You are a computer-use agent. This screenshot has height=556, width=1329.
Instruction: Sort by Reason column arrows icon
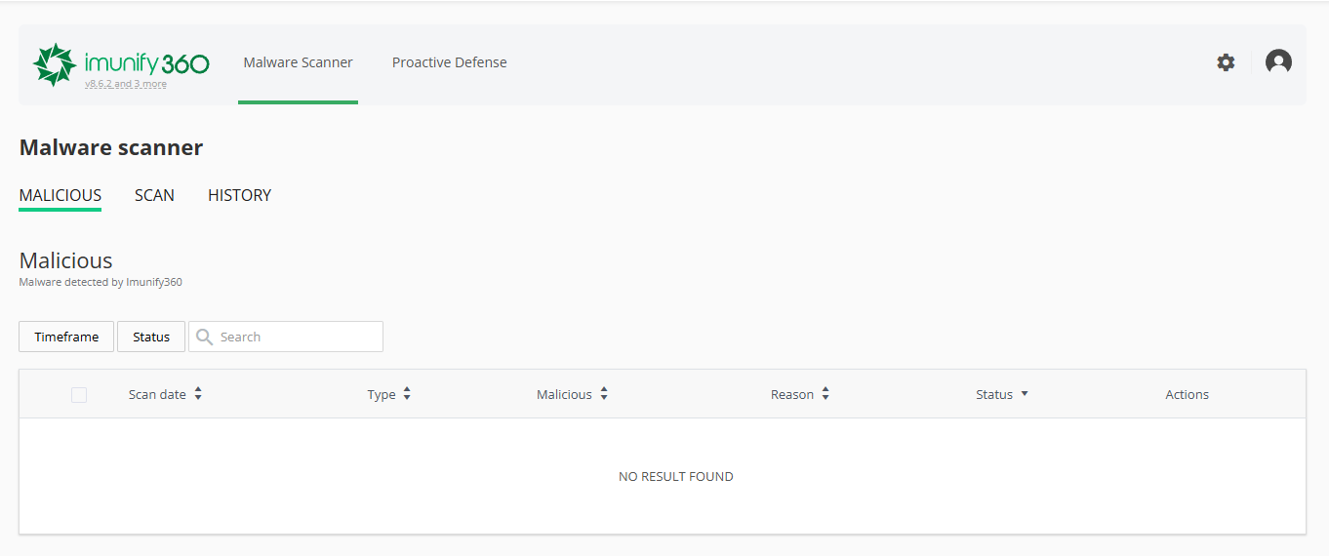[826, 394]
